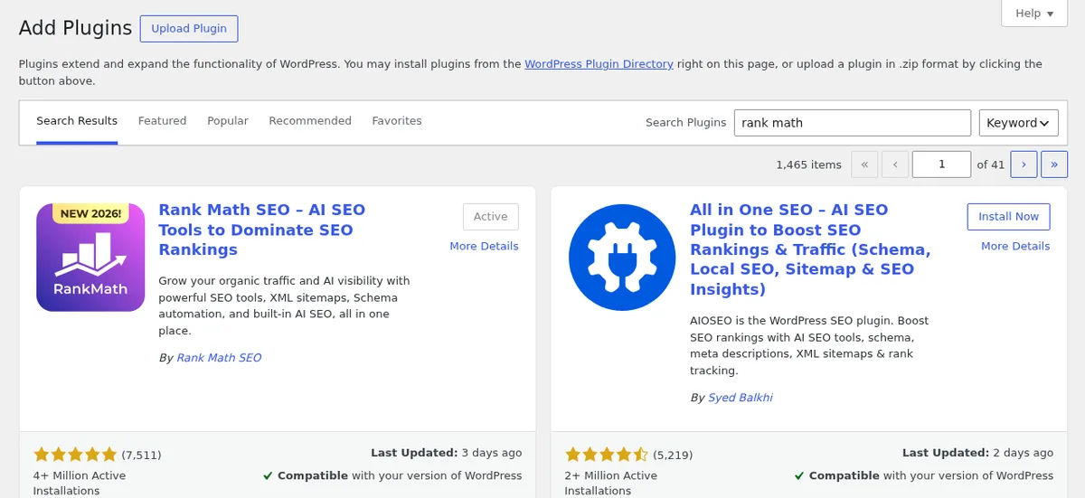This screenshot has width=1085, height=498.
Task: Click the disabled first page arrow
Action: point(864,164)
